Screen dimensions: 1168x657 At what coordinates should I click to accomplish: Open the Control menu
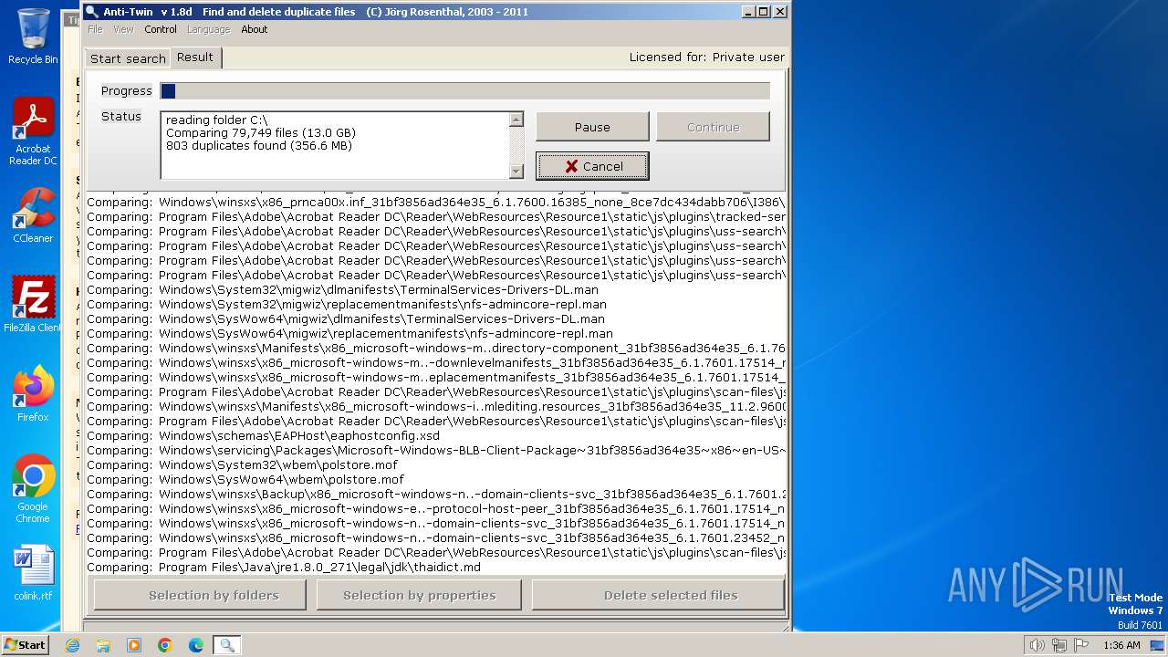click(x=161, y=29)
